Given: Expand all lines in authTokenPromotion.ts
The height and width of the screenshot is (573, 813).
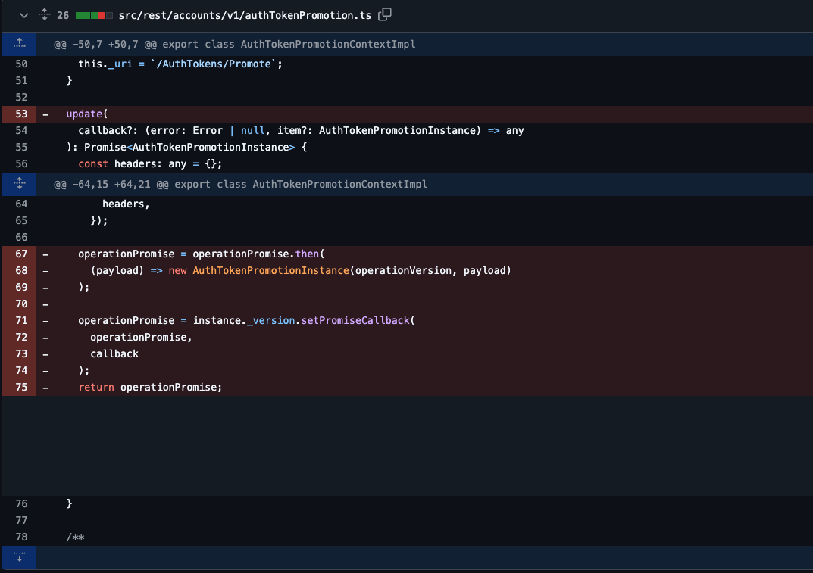Looking at the screenshot, I should click(45, 15).
